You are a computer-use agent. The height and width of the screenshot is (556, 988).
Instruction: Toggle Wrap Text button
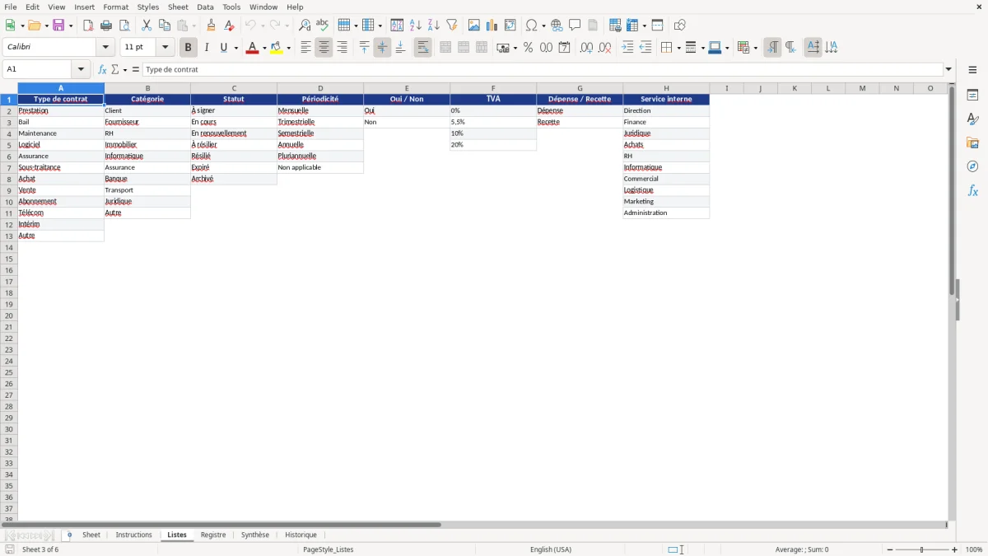[x=423, y=48]
